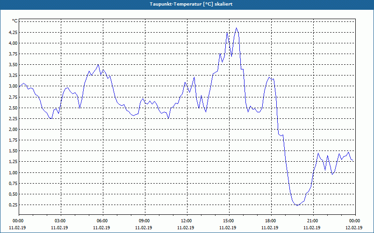Click the 1,25 y-axis value
374x233 pixels.
tap(13, 162)
